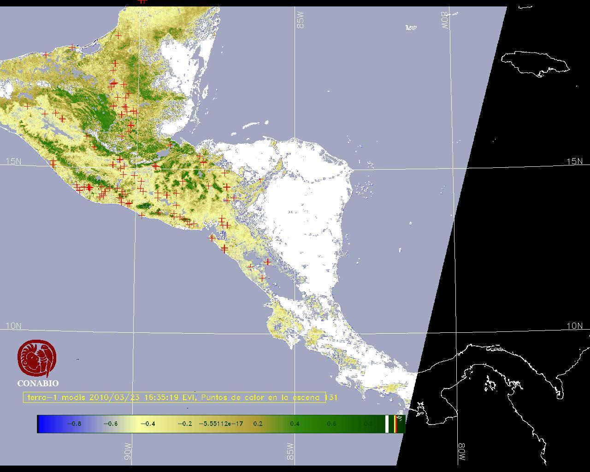Click the -5.55112e-17 label on the color scale
The image size is (590, 472).
pos(221,424)
